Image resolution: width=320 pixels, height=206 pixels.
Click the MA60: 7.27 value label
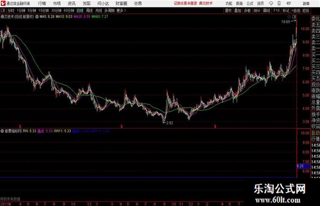coord(100,17)
